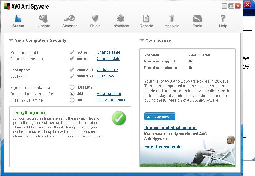The height and width of the screenshot is (176, 255).
Task: Change state of Automatic updates
Action: 108,59
